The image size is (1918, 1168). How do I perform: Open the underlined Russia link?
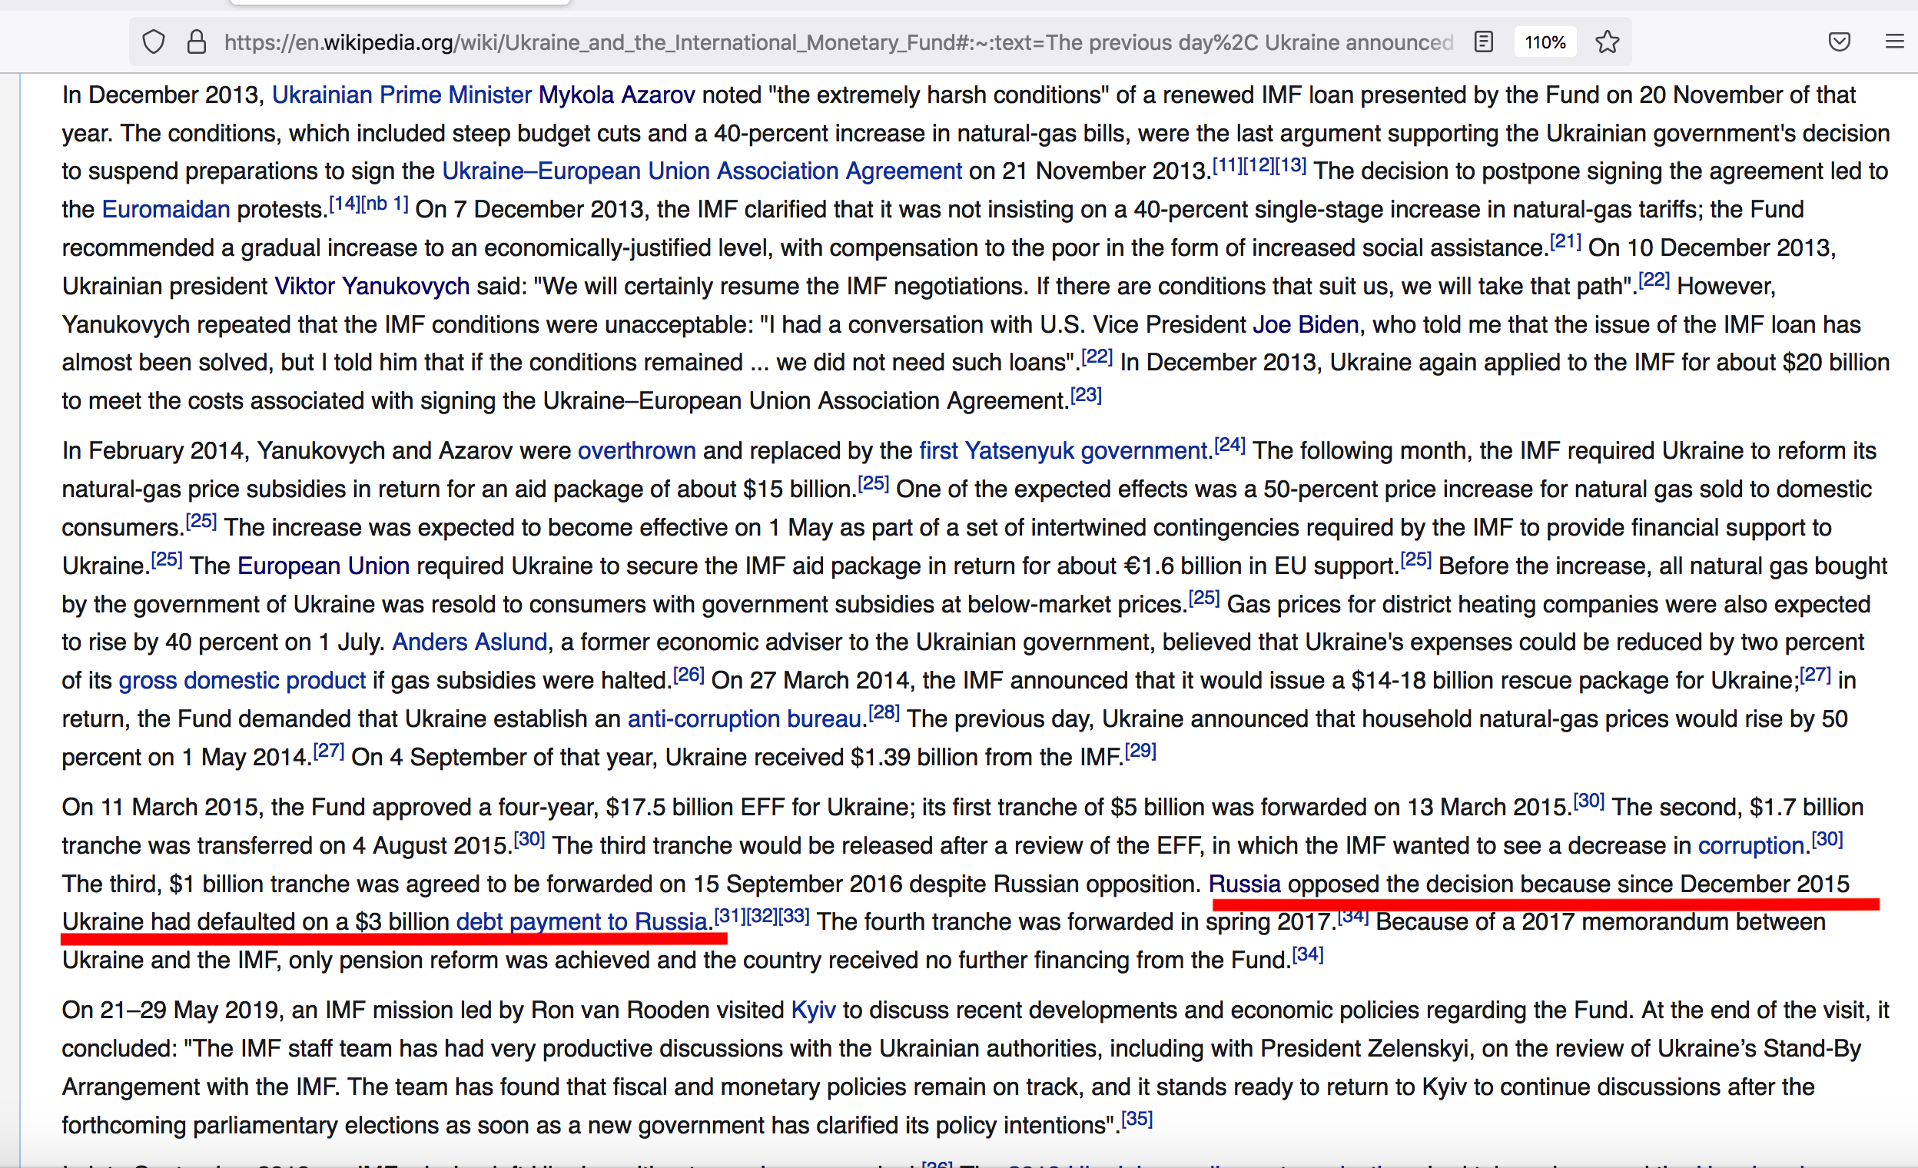tap(1244, 884)
